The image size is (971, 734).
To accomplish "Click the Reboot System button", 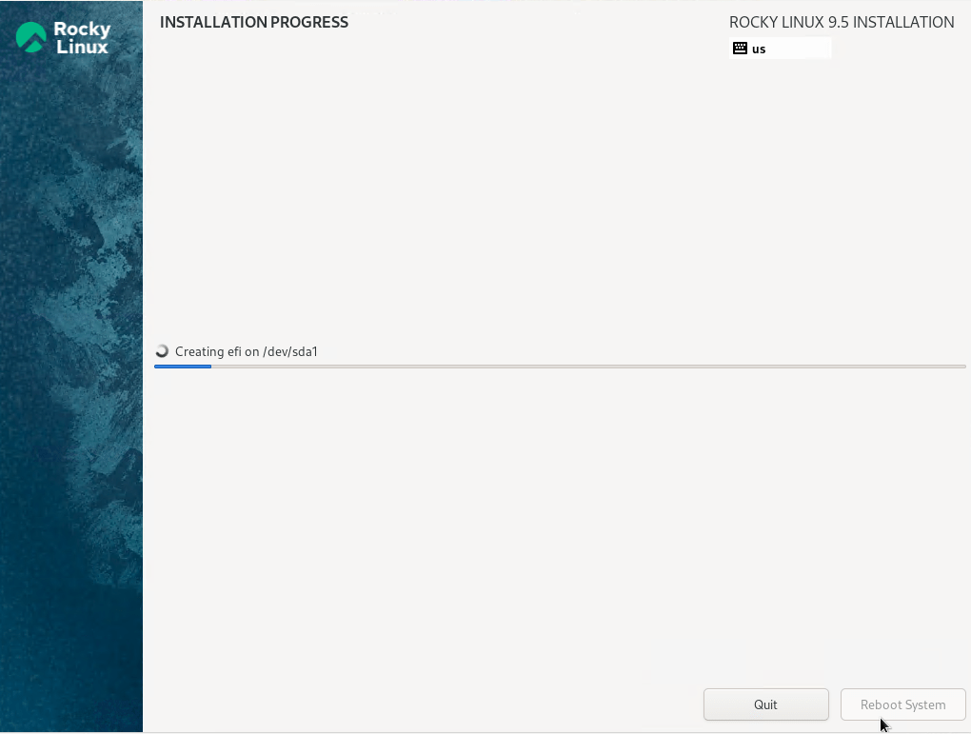I will click(902, 704).
